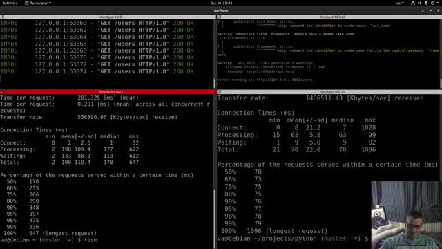Click 'Connection Times (ms)' in right pane
Viewport: 442px width, 249px height.
[x=256, y=113]
